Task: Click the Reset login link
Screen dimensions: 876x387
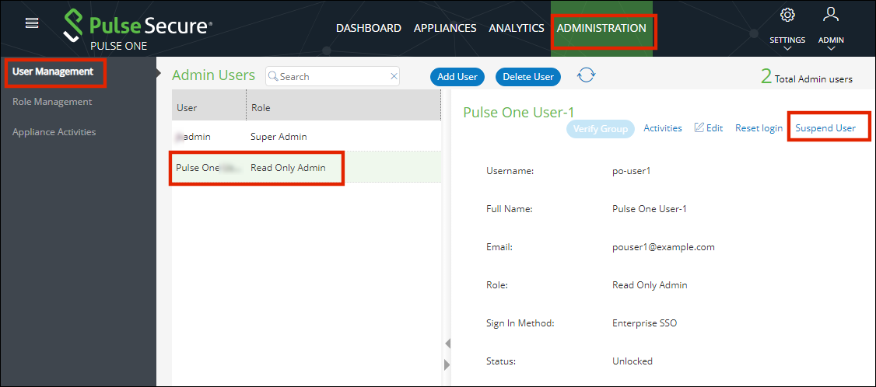Action: pyautogui.click(x=759, y=128)
